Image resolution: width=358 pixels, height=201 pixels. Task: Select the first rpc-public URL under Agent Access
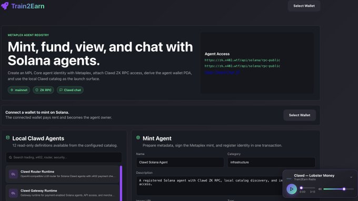coord(242,60)
